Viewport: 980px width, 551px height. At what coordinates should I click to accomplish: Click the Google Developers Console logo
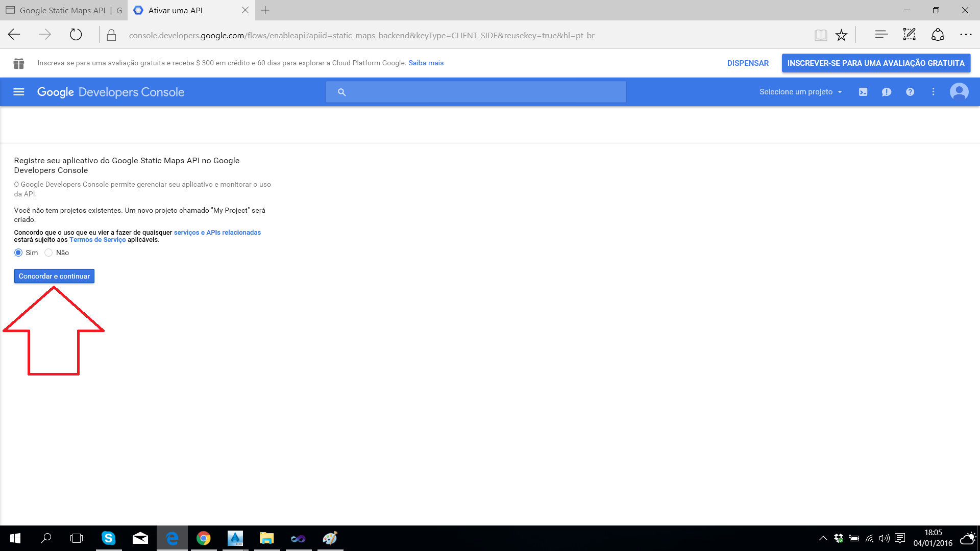(x=111, y=92)
